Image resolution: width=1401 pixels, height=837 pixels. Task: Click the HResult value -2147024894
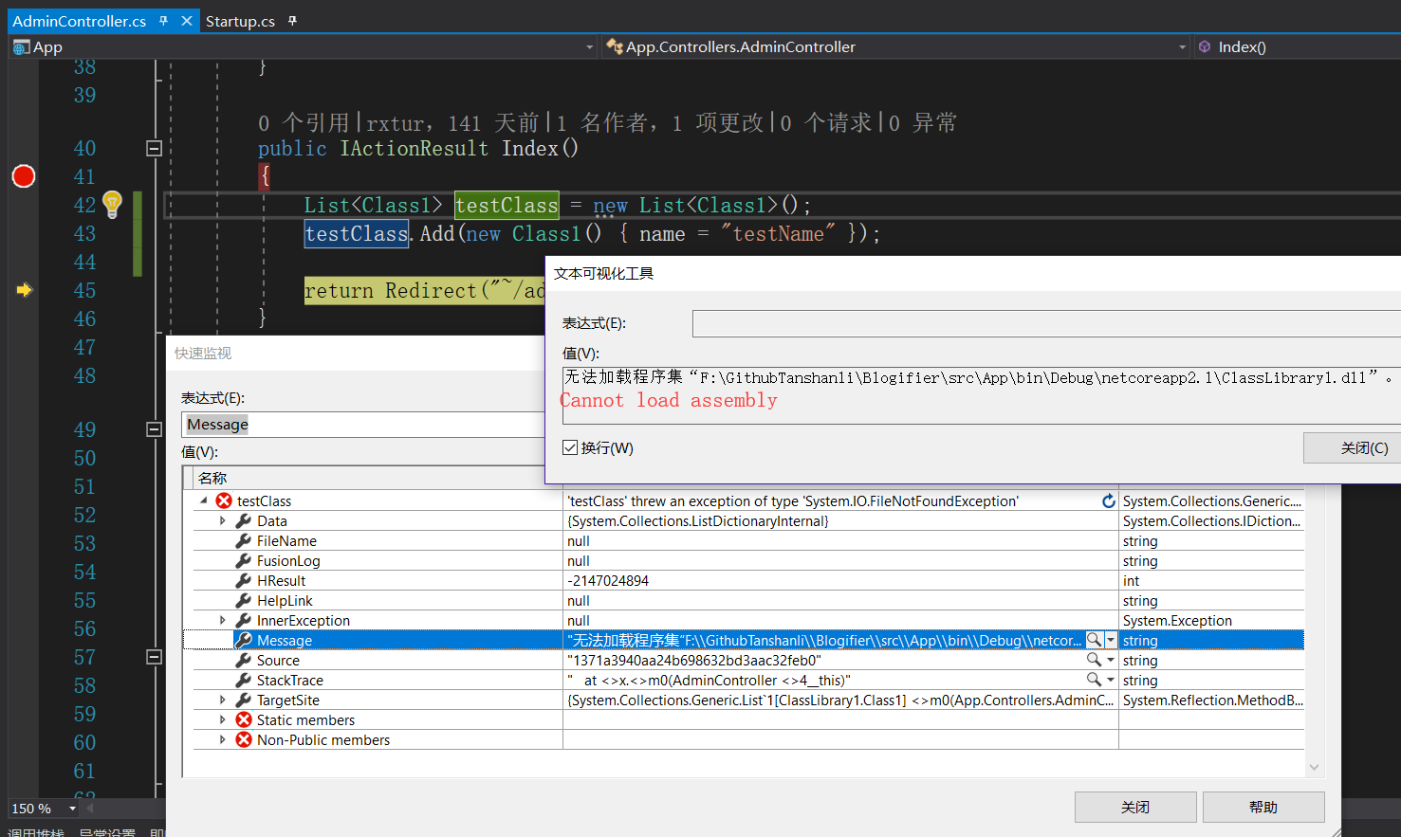click(608, 580)
